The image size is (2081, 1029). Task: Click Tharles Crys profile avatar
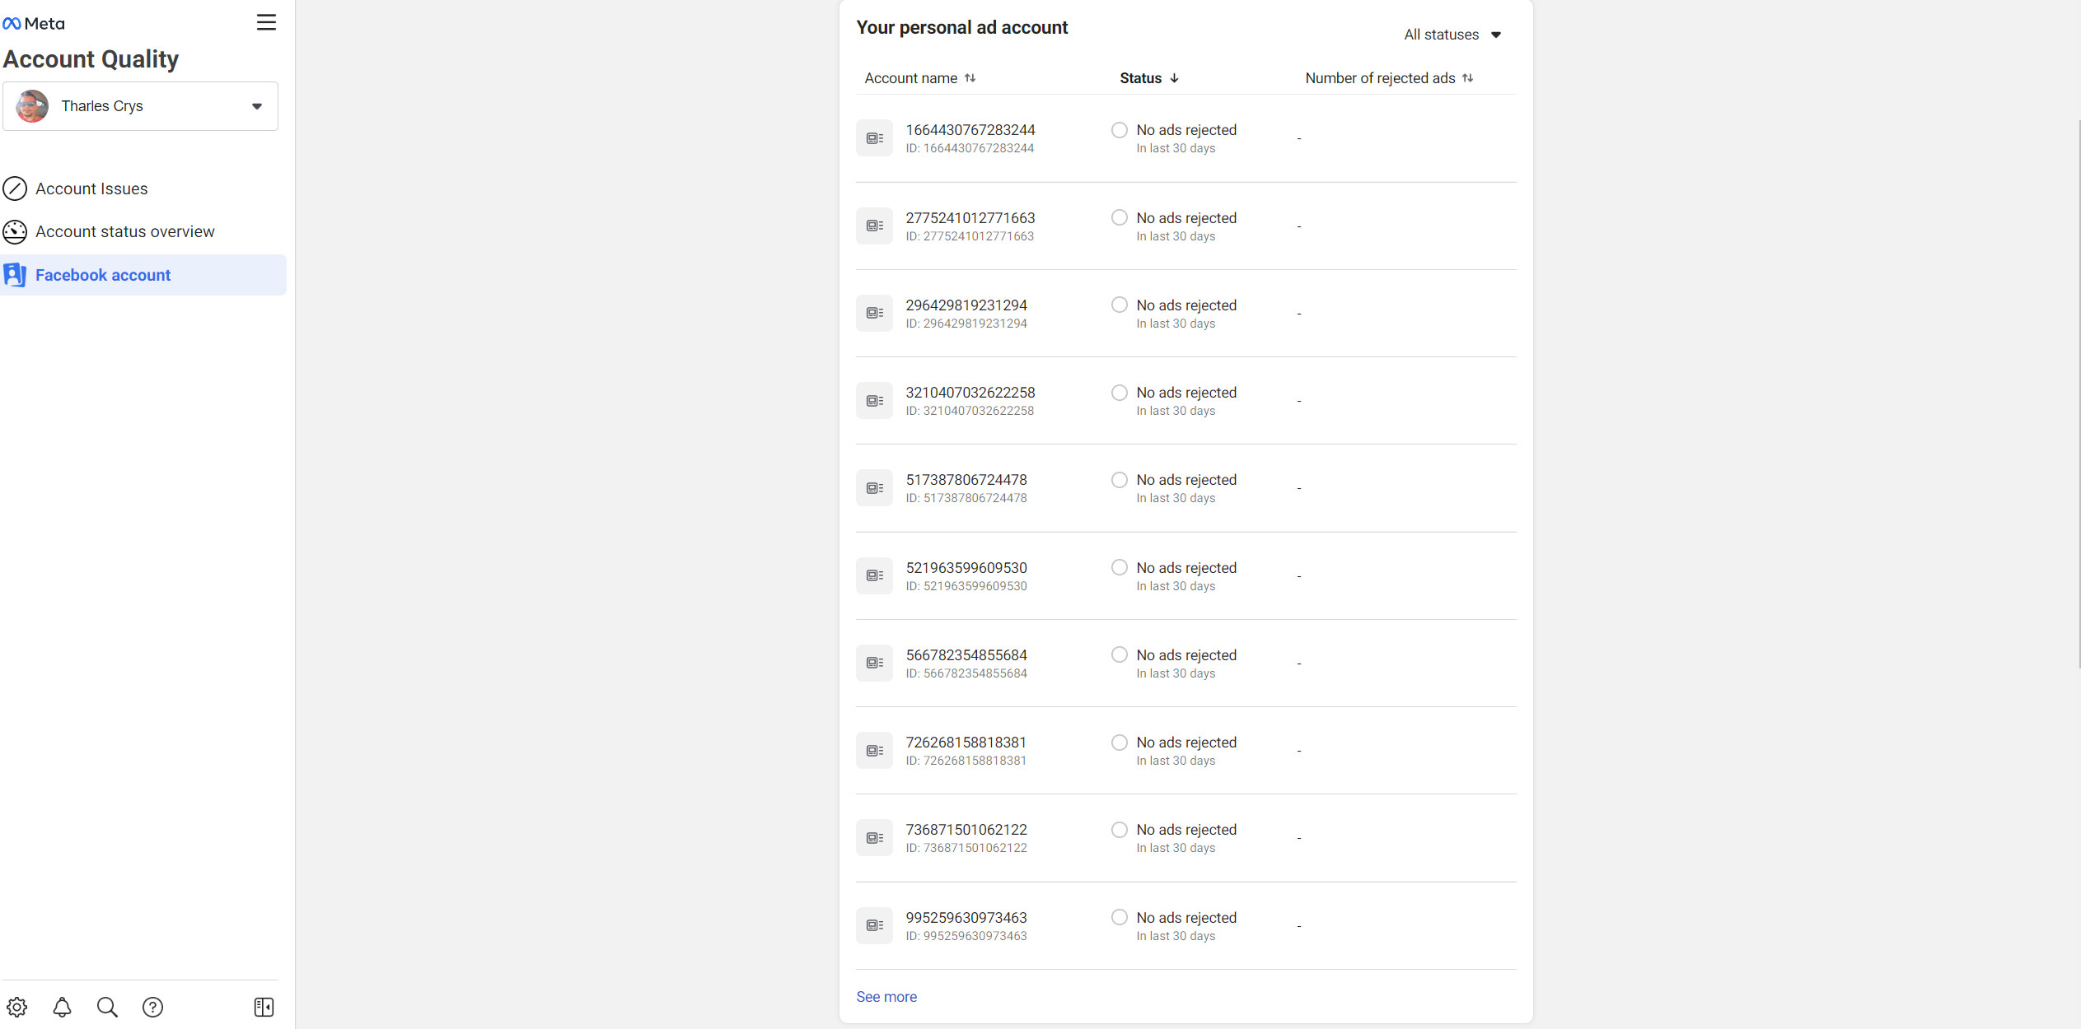coord(32,106)
